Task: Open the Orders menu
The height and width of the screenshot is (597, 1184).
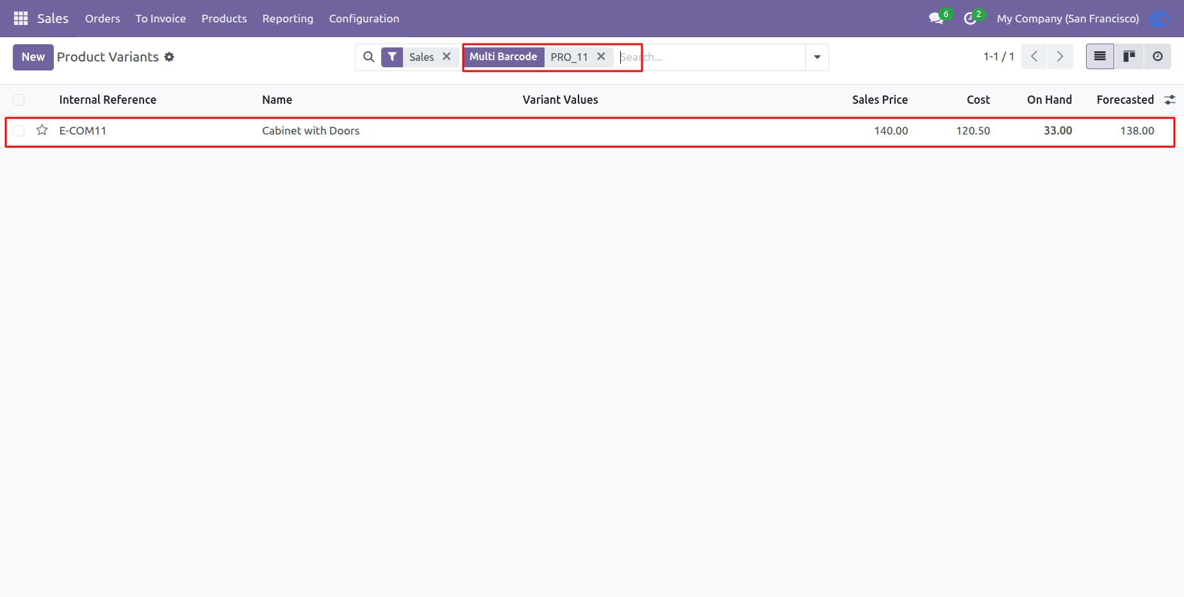Action: pos(103,19)
